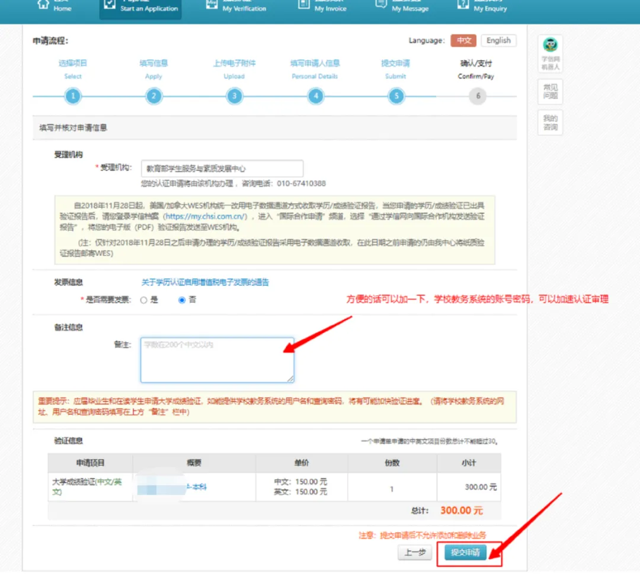The width and height of the screenshot is (640, 574).
Task: Open My Invoice icon
Action: [303, 4]
